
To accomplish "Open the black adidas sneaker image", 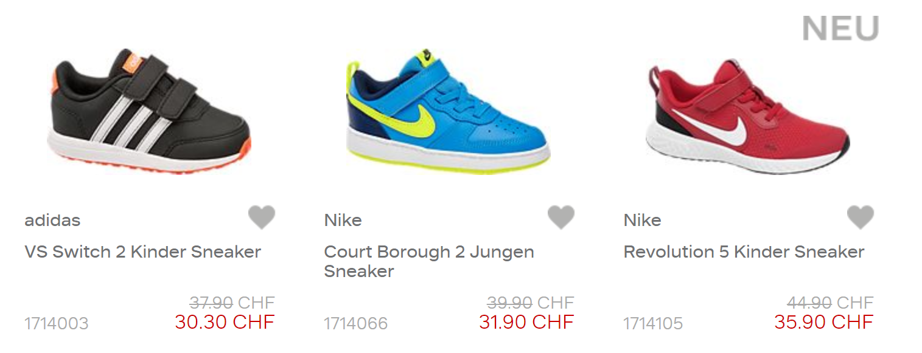I will 149,111.
